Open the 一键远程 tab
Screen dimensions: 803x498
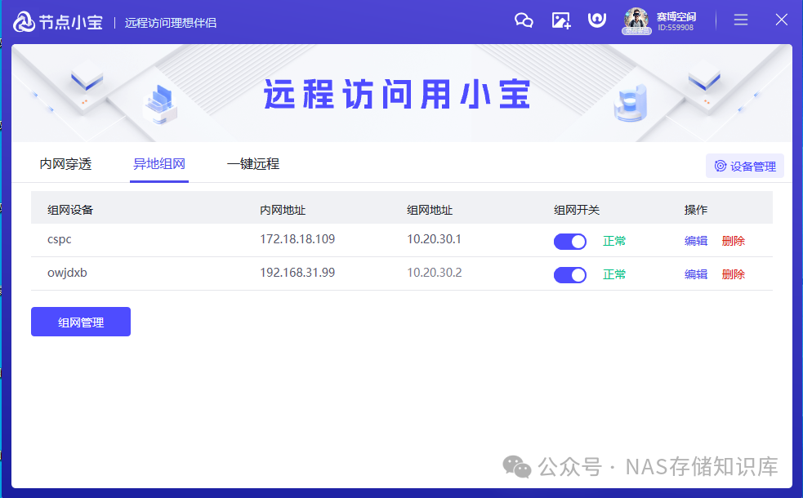pos(253,164)
